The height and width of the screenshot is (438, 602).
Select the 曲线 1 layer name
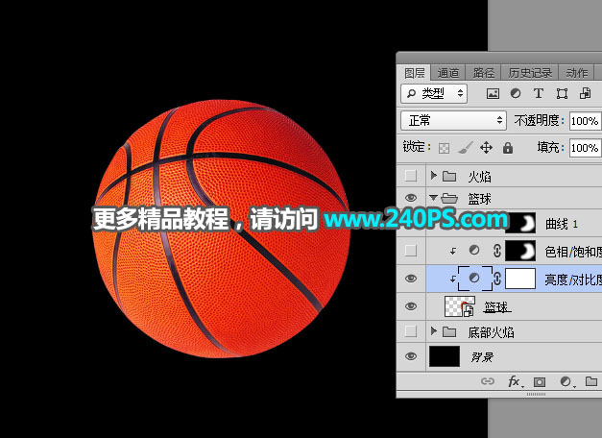pyautogui.click(x=562, y=224)
